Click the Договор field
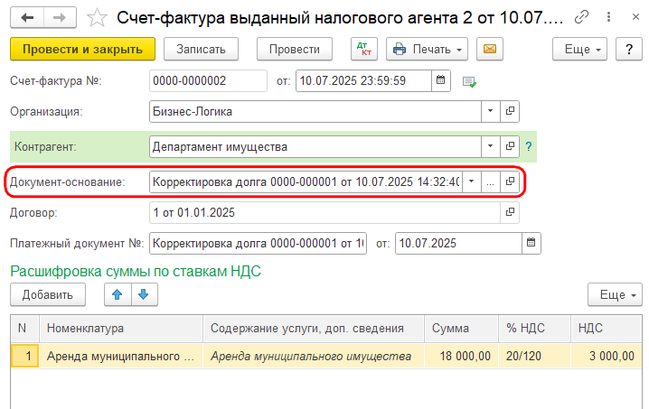Image resolution: width=649 pixels, height=409 pixels. (x=324, y=212)
